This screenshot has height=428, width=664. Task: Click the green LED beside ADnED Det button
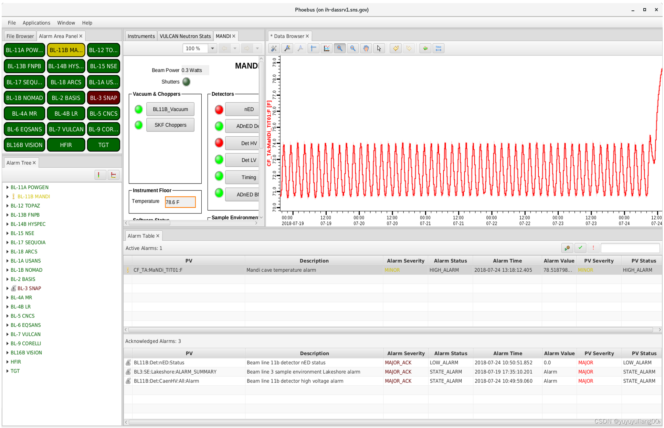219,126
